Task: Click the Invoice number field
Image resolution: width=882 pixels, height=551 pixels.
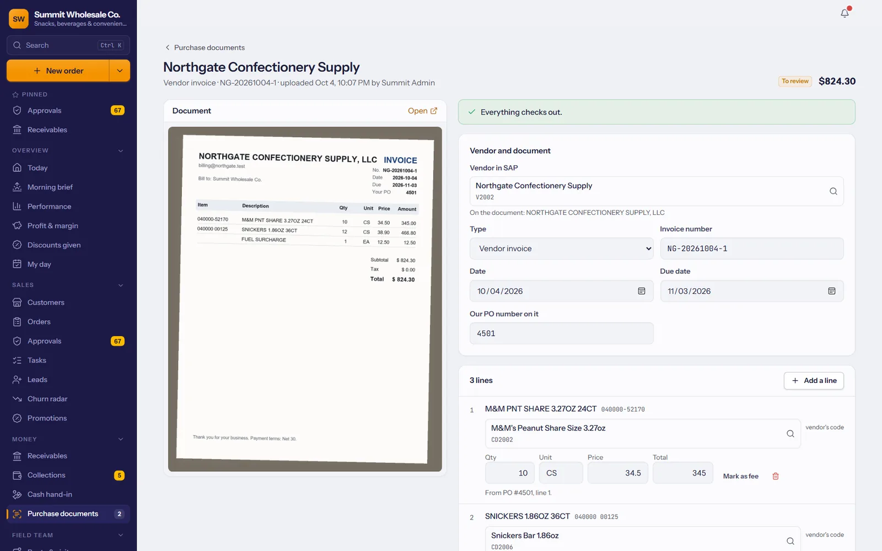Action: tap(751, 249)
